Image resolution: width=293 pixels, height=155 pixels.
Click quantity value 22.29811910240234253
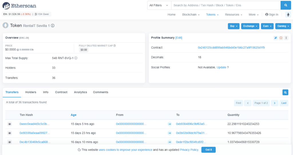243,124
